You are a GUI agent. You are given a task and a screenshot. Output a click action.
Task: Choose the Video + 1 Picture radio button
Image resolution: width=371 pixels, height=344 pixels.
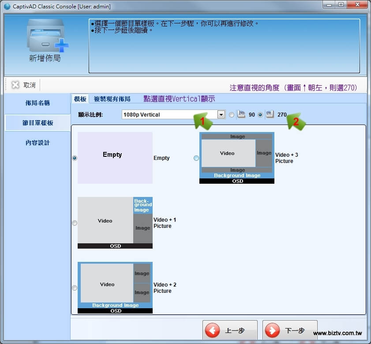75,223
